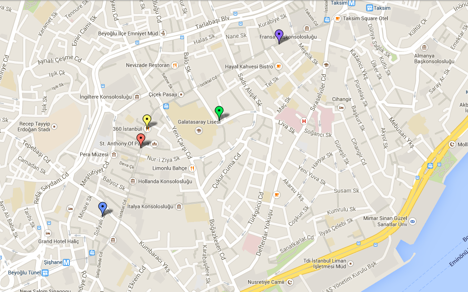
Task: Click the Sadri Alışık Sk street label
Action: click(x=250, y=90)
